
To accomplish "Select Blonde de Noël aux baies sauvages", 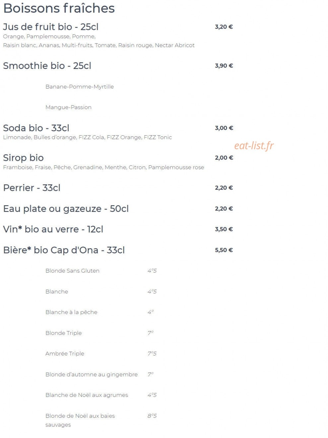I will [80, 420].
